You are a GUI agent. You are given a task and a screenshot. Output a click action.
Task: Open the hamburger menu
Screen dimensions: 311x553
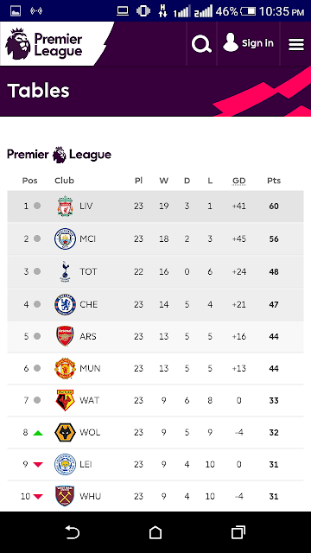pyautogui.click(x=296, y=44)
